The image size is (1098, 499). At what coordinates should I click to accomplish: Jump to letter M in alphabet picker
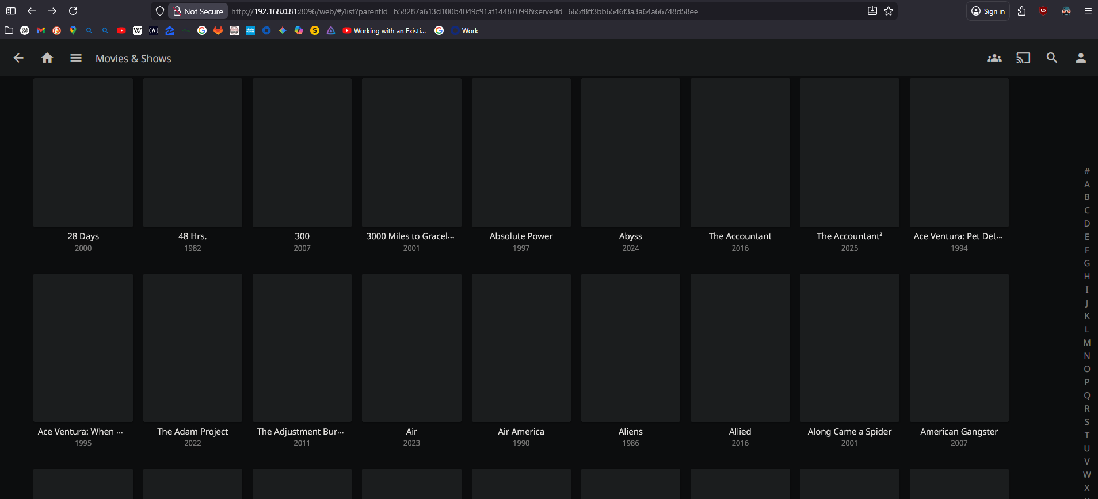[x=1086, y=343]
